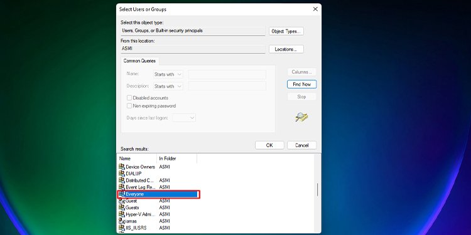Select the DIALUP result name
Viewport: 471px width, 235px height.
[x=133, y=174]
